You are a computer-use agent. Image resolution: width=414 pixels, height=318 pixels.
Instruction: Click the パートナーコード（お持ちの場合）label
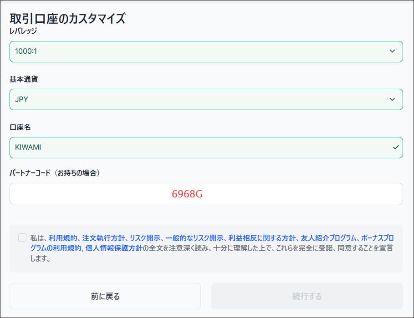tap(55, 173)
